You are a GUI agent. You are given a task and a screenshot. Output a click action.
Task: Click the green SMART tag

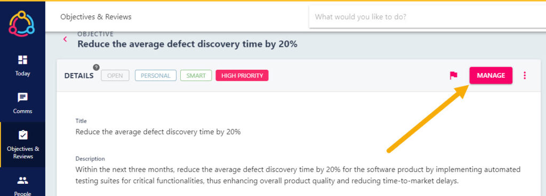click(196, 76)
